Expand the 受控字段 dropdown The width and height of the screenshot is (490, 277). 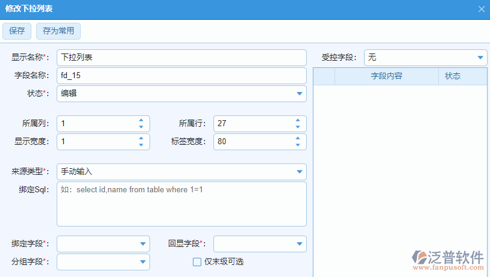(x=480, y=58)
